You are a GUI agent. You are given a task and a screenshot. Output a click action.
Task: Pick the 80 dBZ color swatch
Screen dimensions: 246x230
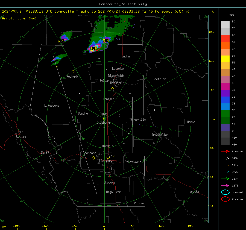[225, 25]
